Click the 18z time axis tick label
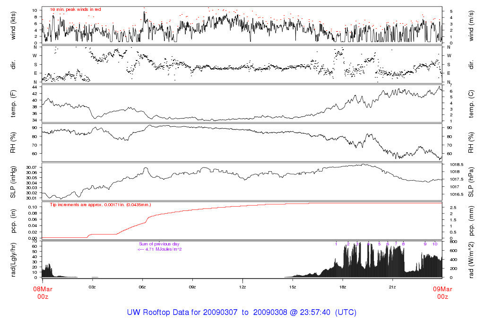484x331 pixels. pos(343,287)
